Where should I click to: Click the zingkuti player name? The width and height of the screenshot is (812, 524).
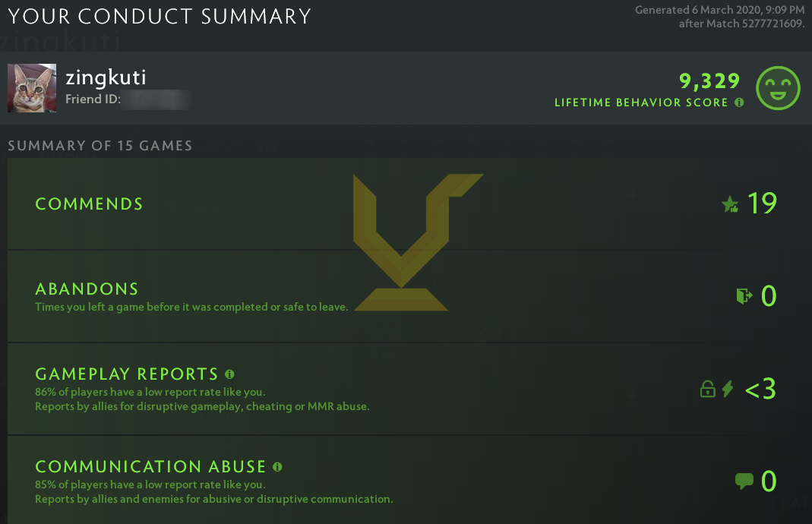tap(106, 77)
